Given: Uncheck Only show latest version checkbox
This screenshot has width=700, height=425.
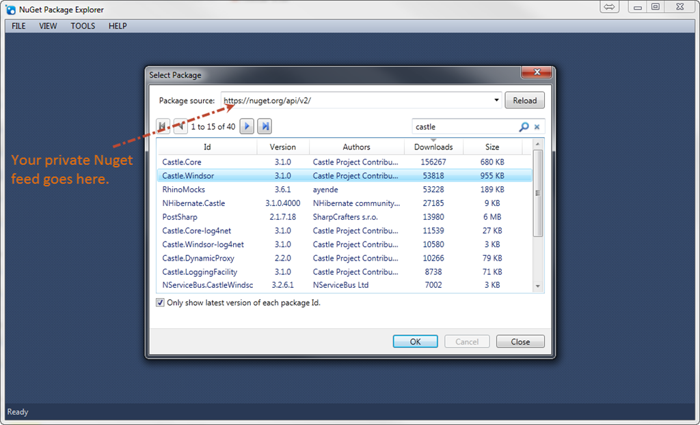Looking at the screenshot, I should click(x=160, y=303).
